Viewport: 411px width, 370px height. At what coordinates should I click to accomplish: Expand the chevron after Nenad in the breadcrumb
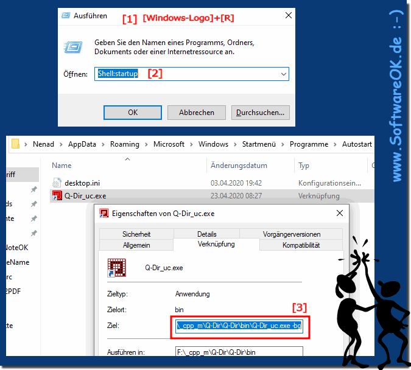tap(61, 144)
